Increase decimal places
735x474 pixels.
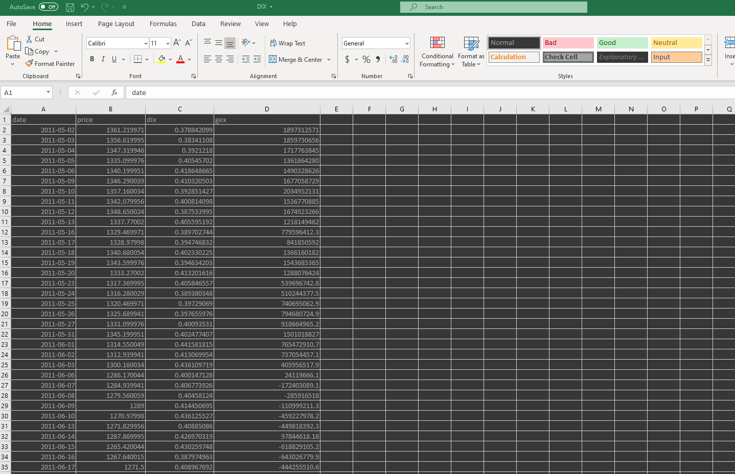point(393,59)
